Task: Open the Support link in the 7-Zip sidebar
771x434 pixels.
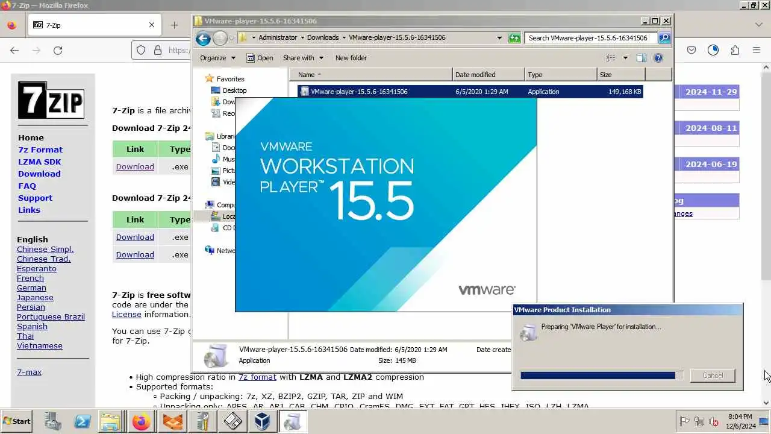Action: point(35,198)
